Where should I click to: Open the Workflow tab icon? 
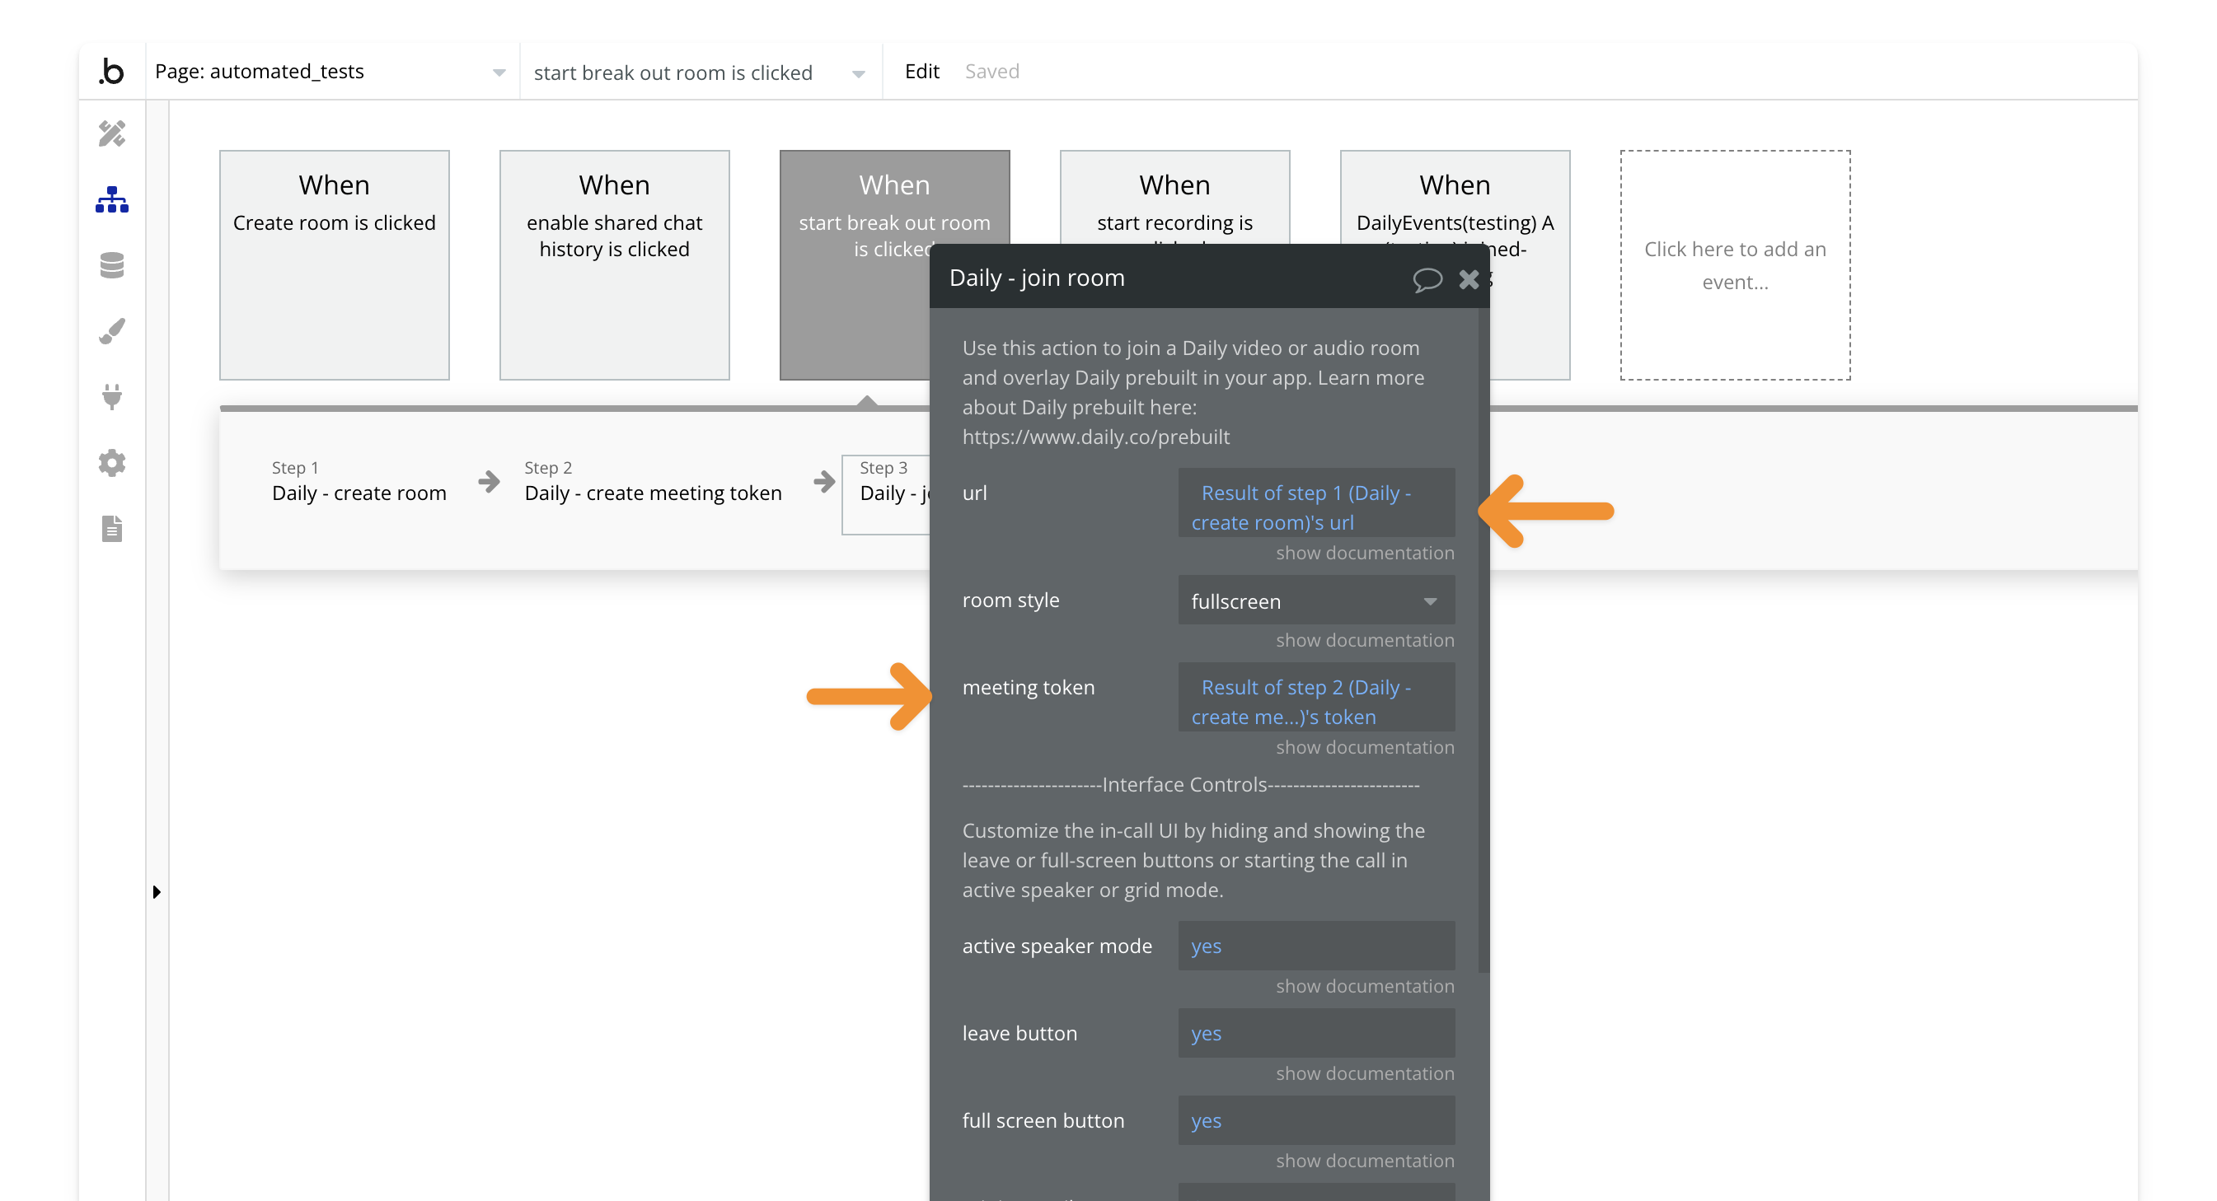click(x=112, y=199)
